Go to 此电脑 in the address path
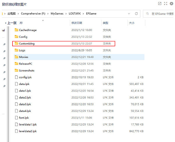This screenshot has width=175, height=142. tap(12, 14)
